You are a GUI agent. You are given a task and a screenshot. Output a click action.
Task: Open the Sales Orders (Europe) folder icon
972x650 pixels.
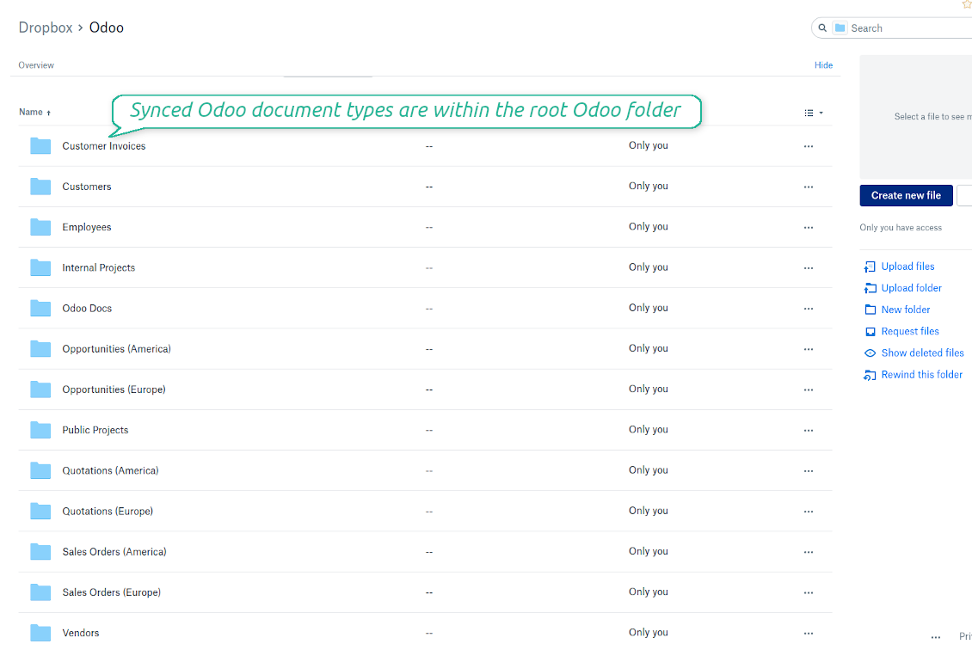pos(40,592)
